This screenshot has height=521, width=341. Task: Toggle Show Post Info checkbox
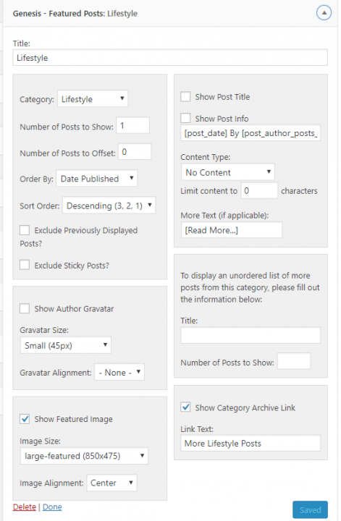pos(185,118)
